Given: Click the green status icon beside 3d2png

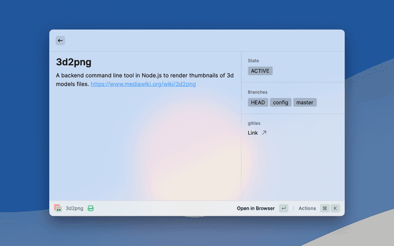Looking at the screenshot, I should point(90,208).
